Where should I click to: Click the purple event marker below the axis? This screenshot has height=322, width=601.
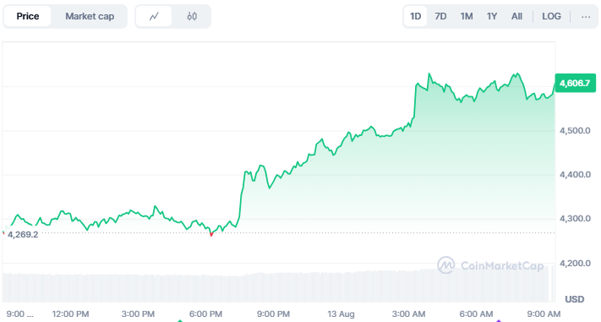point(499,320)
